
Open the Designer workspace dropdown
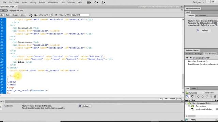[x=198, y=2]
